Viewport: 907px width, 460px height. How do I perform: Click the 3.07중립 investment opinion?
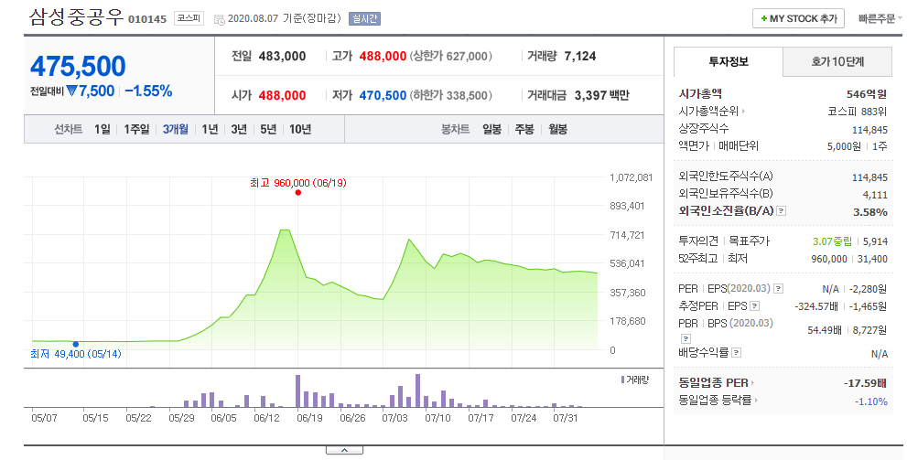point(832,241)
